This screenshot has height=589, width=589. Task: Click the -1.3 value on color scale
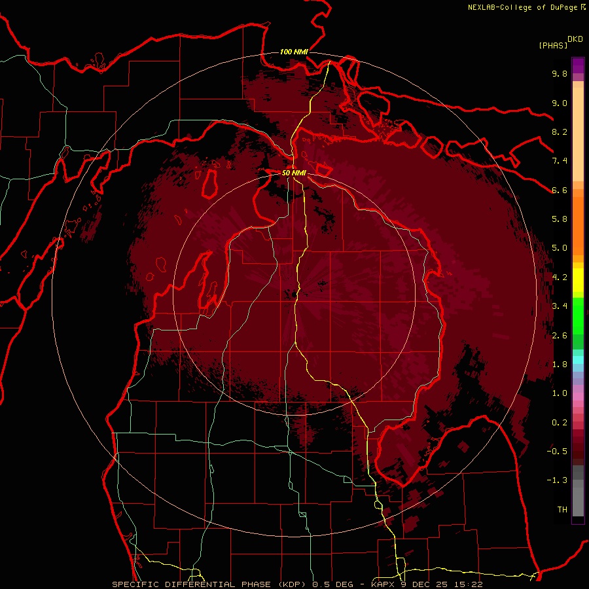[x=557, y=480]
